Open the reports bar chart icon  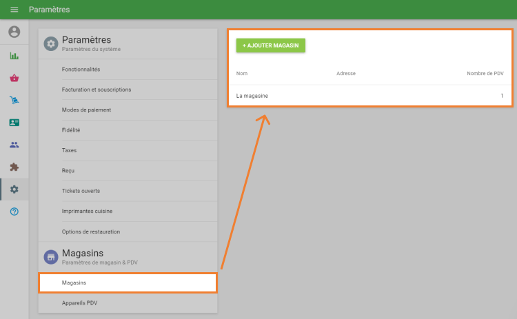point(14,56)
